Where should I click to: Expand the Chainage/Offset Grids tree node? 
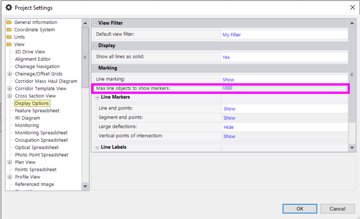[x=10, y=74]
